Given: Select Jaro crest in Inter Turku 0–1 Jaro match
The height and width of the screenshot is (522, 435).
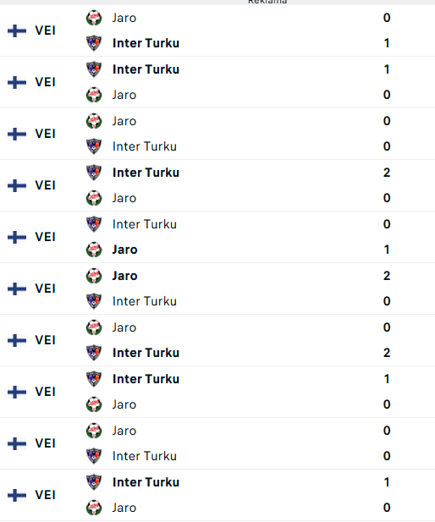Looking at the screenshot, I should (94, 250).
